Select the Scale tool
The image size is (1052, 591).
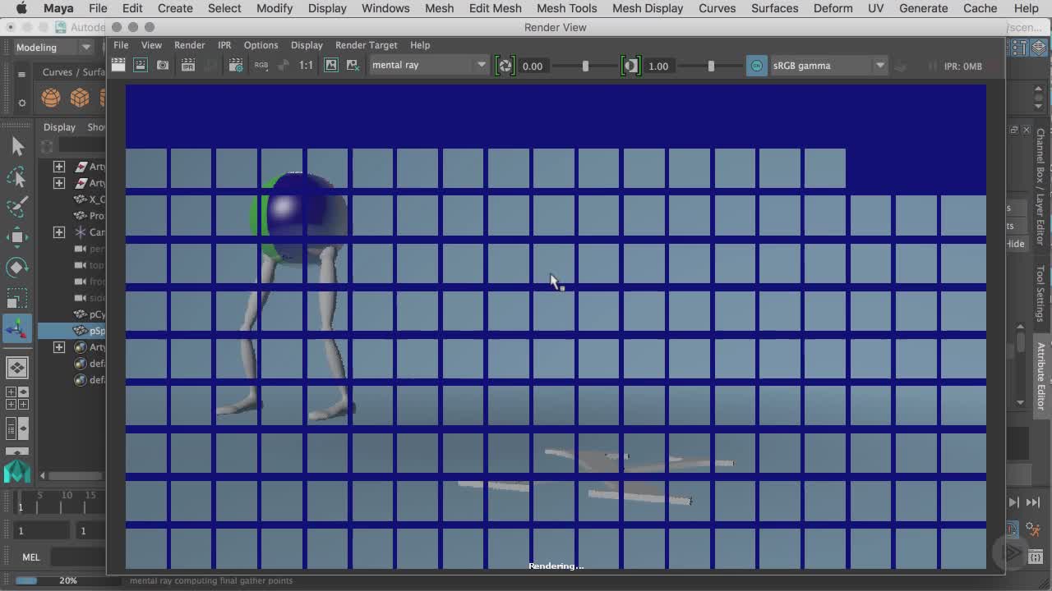pyautogui.click(x=17, y=298)
